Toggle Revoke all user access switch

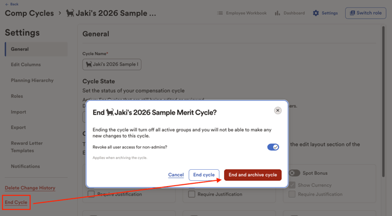tap(273, 147)
